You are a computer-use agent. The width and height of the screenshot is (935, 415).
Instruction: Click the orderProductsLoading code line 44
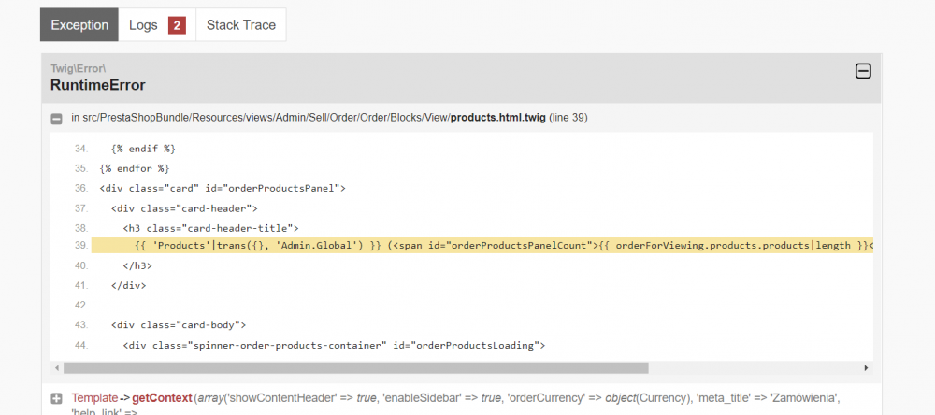[334, 345]
